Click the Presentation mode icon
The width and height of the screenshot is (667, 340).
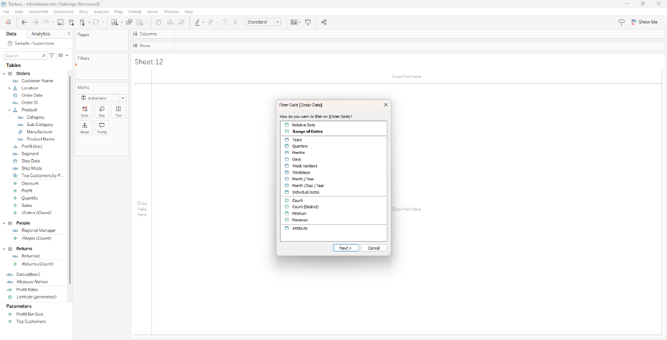[308, 23]
